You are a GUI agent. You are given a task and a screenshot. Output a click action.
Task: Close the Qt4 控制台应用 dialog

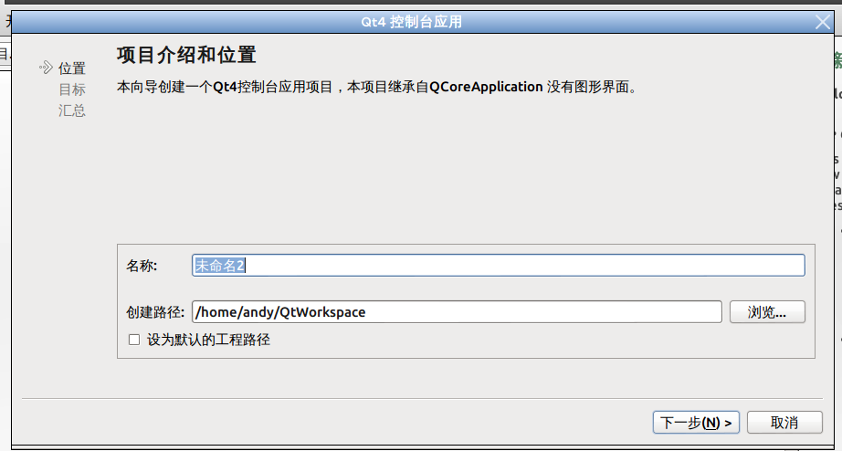click(823, 22)
